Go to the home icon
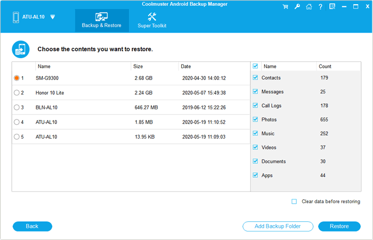373x240 pixels. coord(309,6)
